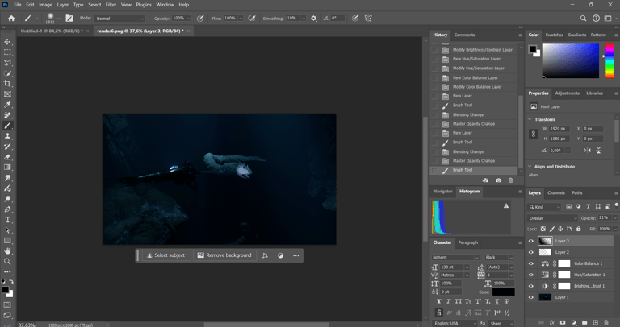Open the font family dropdown showing Nohemi
This screenshot has height=327, width=620.
coord(456,257)
